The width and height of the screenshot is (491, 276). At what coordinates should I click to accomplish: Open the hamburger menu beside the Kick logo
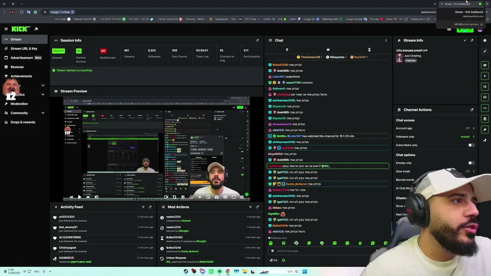(x=6, y=29)
